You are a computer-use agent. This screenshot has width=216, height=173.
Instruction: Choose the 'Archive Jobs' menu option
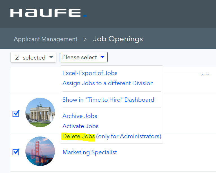click(80, 116)
